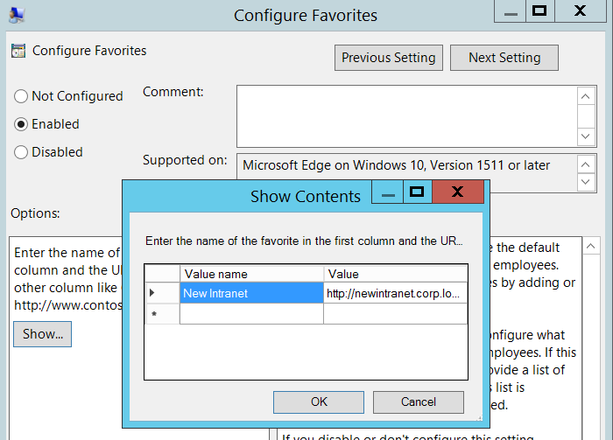This screenshot has width=613, height=440.
Task: Choose the Enabled radio button
Action: 21,124
